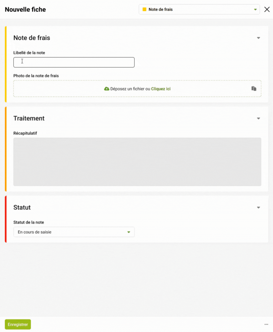This screenshot has width=273, height=332.
Task: Collapse the Traitement section
Action: click(258, 118)
